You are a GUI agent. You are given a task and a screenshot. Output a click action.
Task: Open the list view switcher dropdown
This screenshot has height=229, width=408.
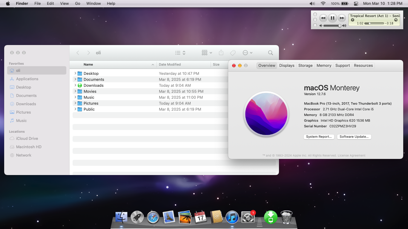(180, 53)
